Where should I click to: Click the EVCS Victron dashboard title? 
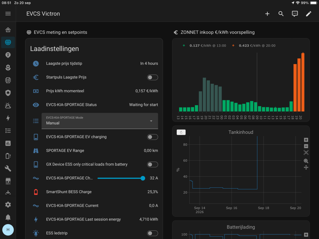[43, 14]
